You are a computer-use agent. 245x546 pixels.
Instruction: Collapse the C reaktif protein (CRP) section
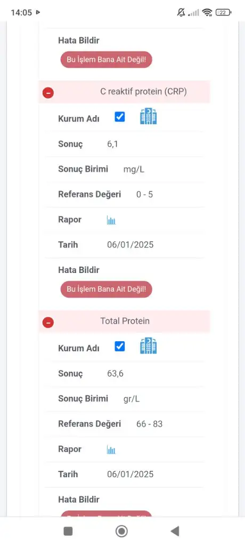(x=48, y=93)
